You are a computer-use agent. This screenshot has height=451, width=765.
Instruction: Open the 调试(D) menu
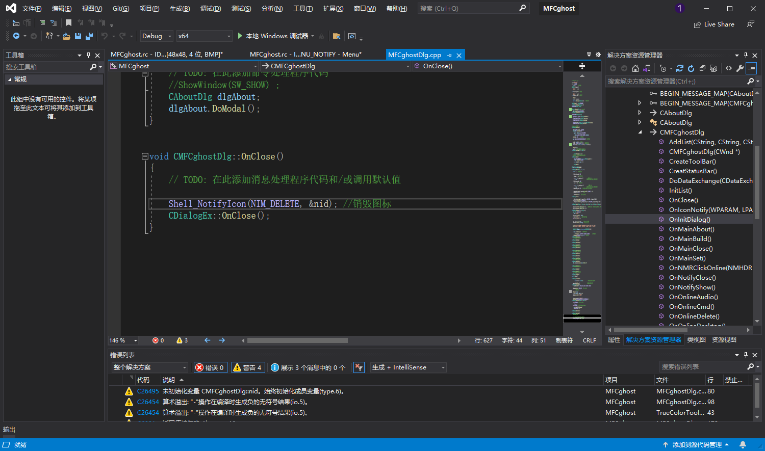point(210,9)
